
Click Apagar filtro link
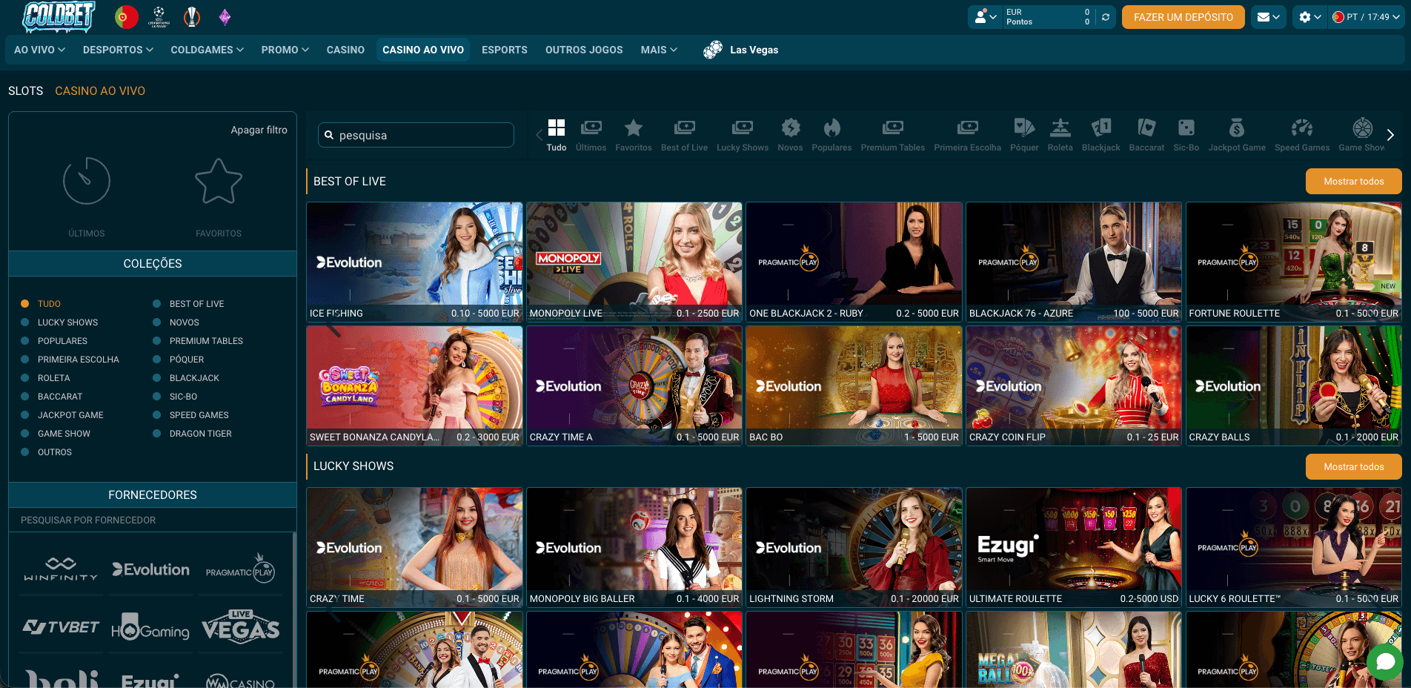pyautogui.click(x=259, y=130)
